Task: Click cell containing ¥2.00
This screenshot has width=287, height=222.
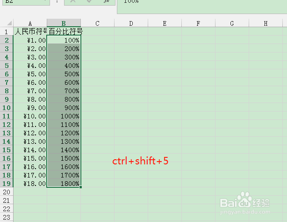Action: click(30, 48)
